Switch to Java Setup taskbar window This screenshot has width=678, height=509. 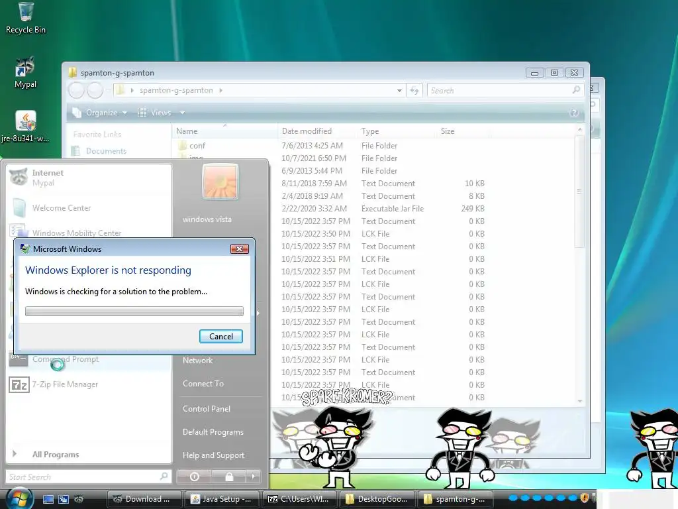[222, 499]
